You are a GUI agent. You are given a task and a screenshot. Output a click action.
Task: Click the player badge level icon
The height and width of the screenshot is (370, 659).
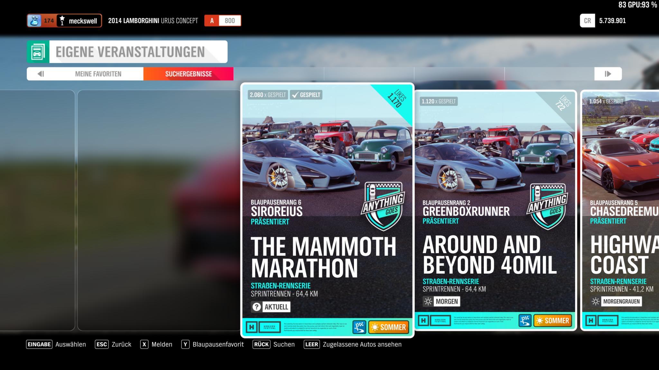(34, 21)
